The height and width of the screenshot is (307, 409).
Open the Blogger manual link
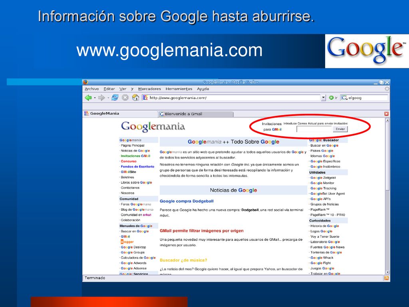click(x=127, y=242)
